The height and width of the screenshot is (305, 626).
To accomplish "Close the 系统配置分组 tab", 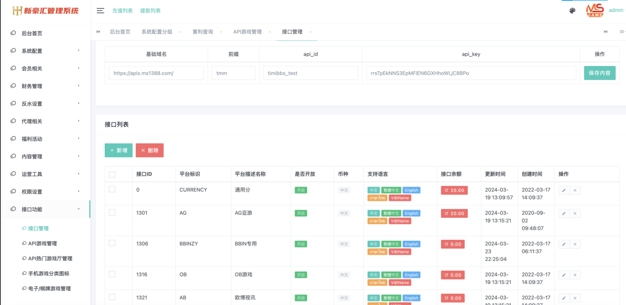I will point(180,32).
